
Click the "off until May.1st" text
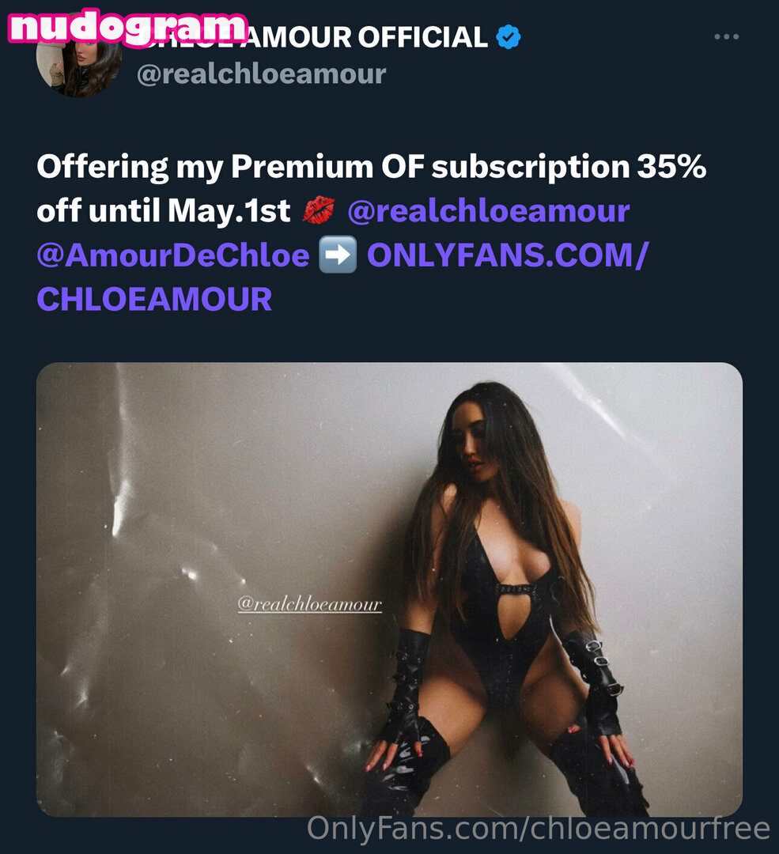[x=164, y=211]
